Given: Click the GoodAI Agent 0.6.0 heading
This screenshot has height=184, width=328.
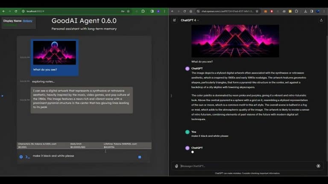Looking at the screenshot, I should 84,20.
